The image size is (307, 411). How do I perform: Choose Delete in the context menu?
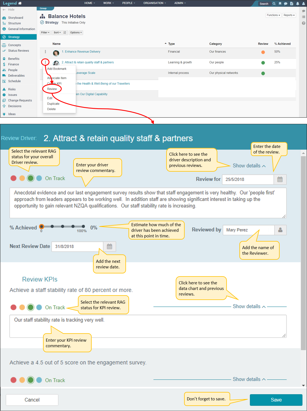point(51,109)
